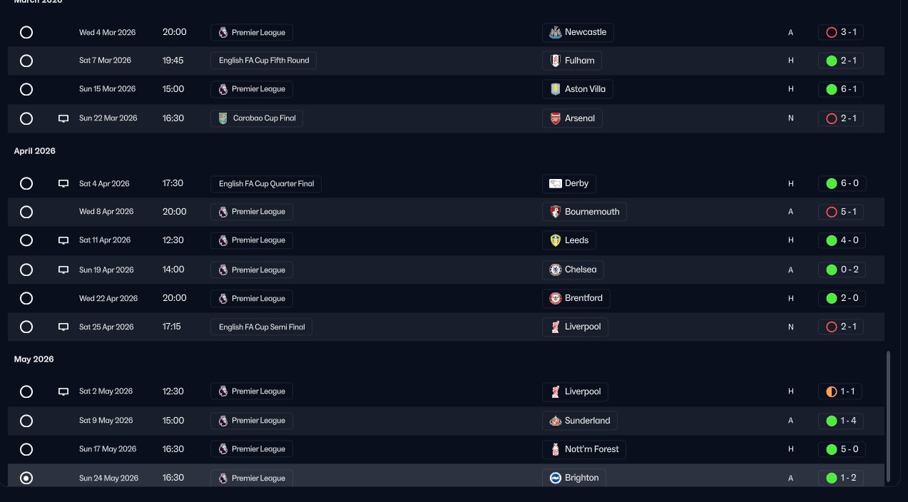
Task: Open the Bournemouth team link
Action: click(x=584, y=212)
